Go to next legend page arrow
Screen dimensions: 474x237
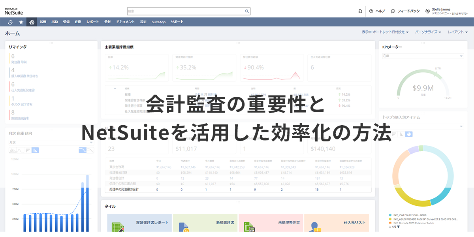tap(398, 227)
